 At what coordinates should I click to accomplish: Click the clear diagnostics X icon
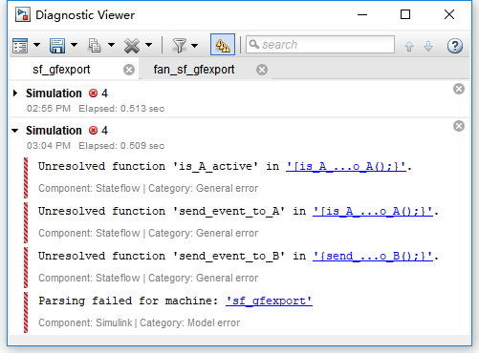click(x=132, y=46)
